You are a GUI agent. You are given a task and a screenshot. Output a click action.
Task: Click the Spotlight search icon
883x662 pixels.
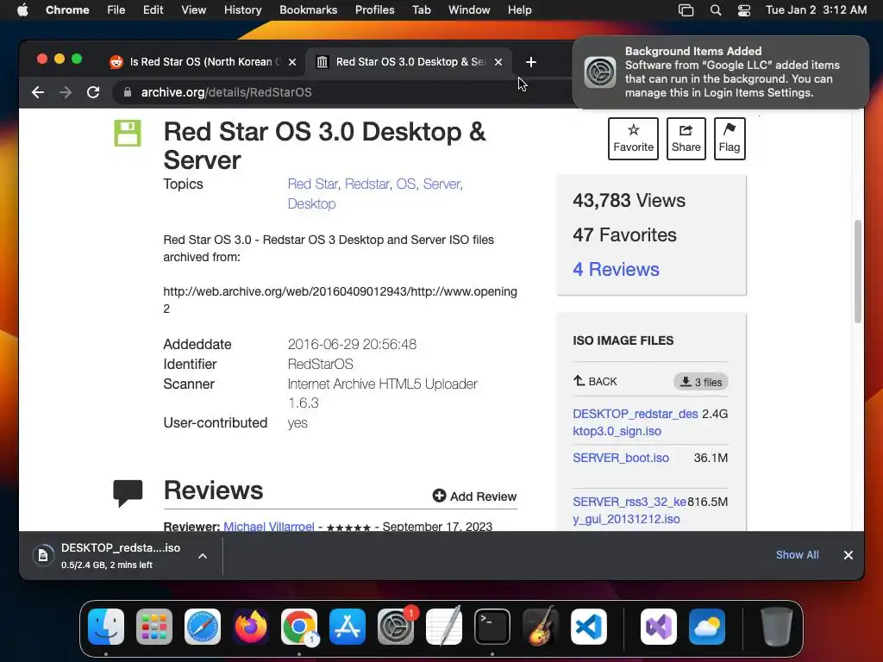pos(715,10)
